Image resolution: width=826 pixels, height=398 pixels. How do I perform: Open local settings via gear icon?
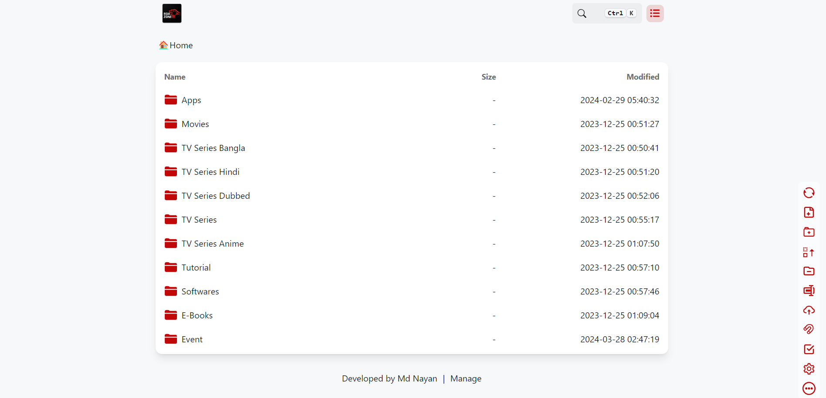point(809,369)
